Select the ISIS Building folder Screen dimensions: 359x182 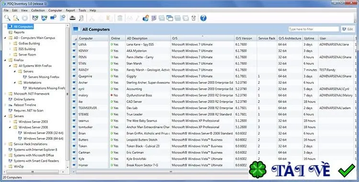pyautogui.click(x=27, y=49)
